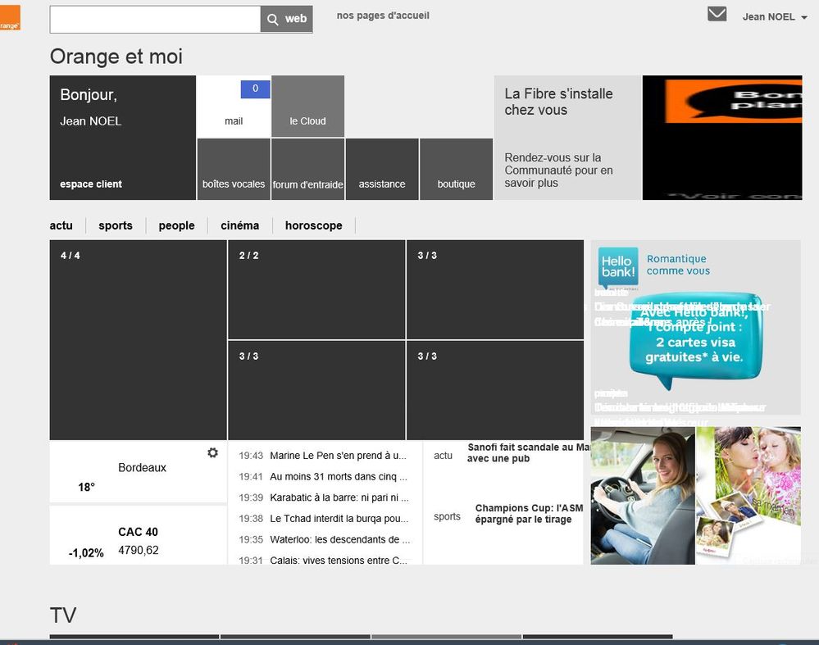
Task: Open boîtes vocales tile
Action: [x=234, y=169]
